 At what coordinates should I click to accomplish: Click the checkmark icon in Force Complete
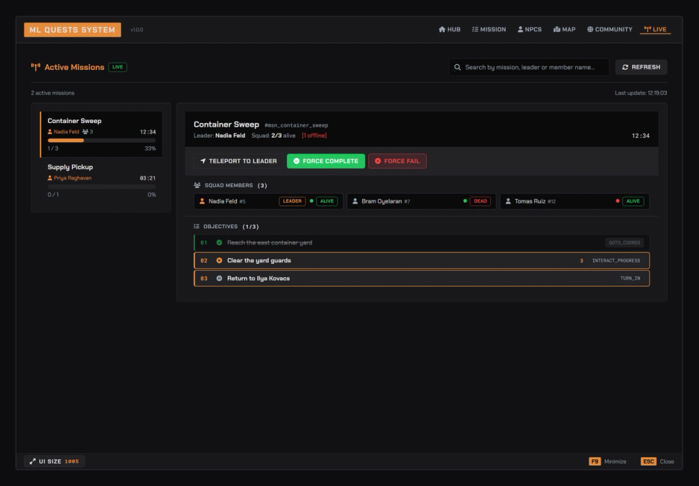click(296, 161)
